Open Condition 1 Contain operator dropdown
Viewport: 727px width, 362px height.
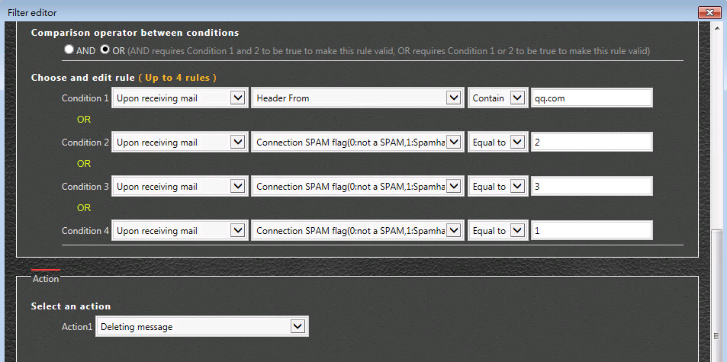pyautogui.click(x=497, y=98)
